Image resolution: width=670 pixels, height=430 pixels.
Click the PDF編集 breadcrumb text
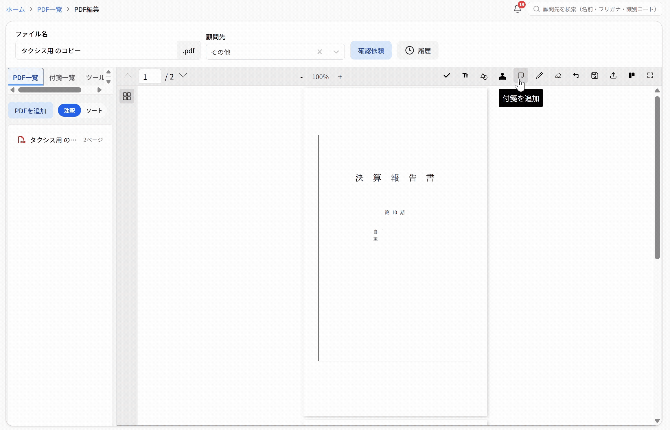86,9
